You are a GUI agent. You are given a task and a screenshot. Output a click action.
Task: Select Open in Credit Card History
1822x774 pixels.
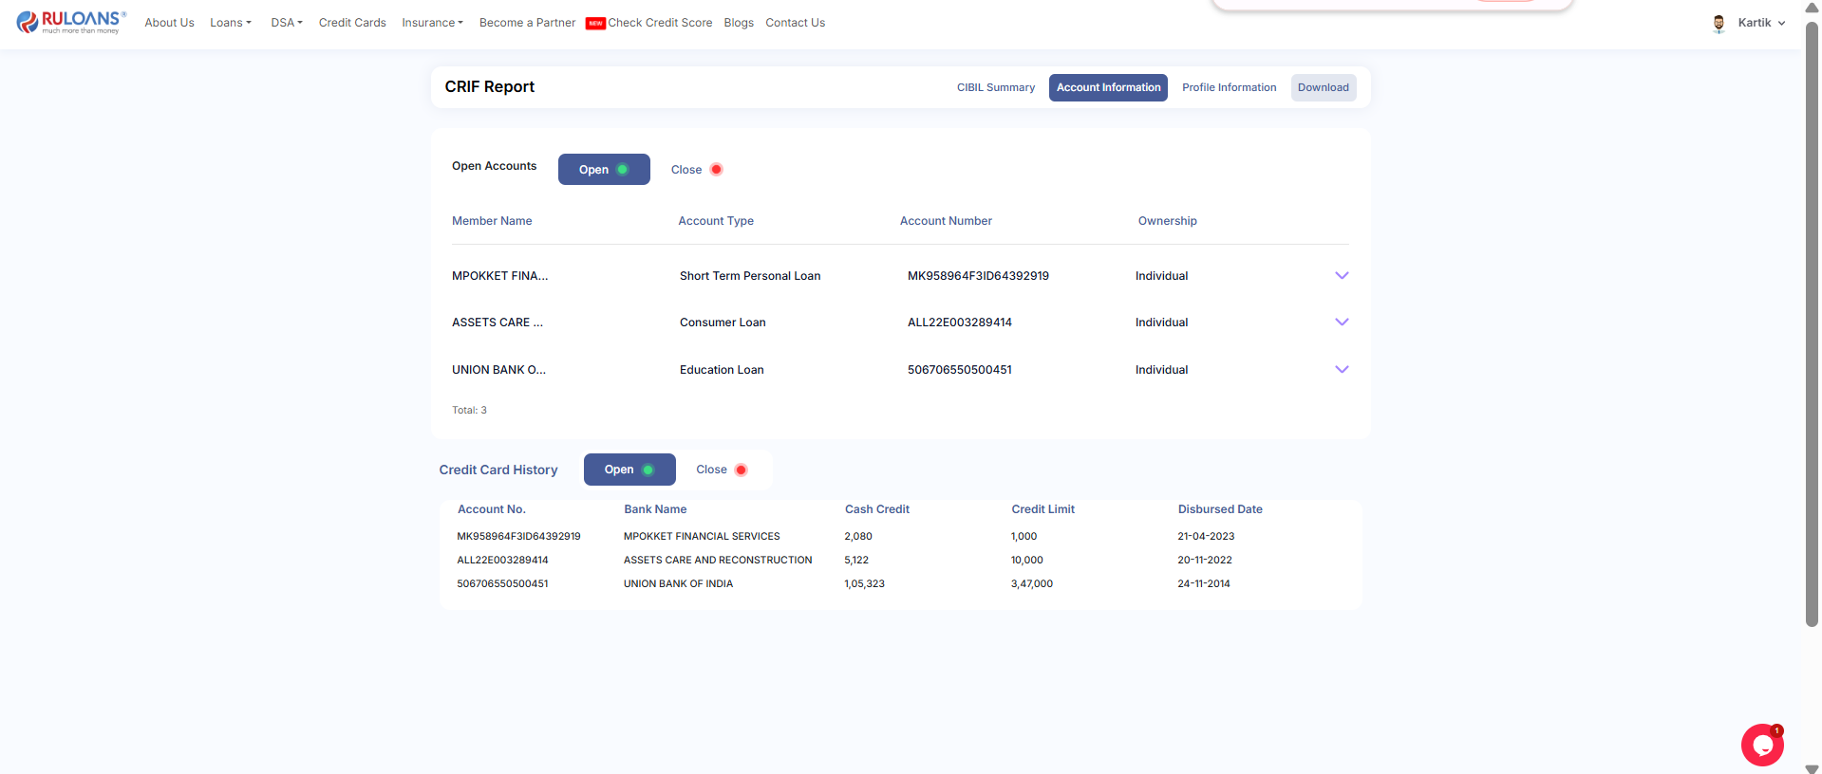coord(629,470)
